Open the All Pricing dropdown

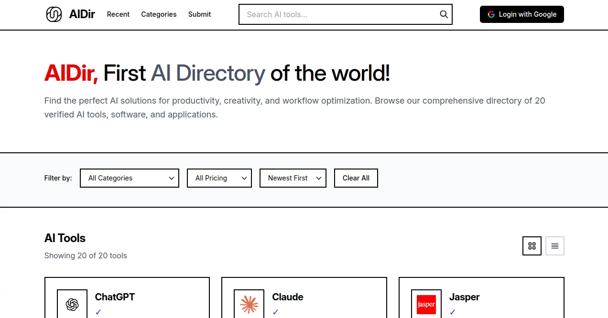pos(219,178)
